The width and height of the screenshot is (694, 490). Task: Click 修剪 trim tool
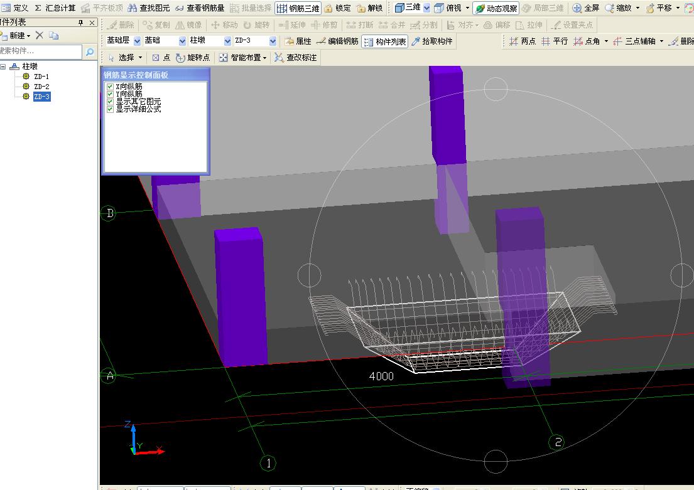click(x=325, y=24)
